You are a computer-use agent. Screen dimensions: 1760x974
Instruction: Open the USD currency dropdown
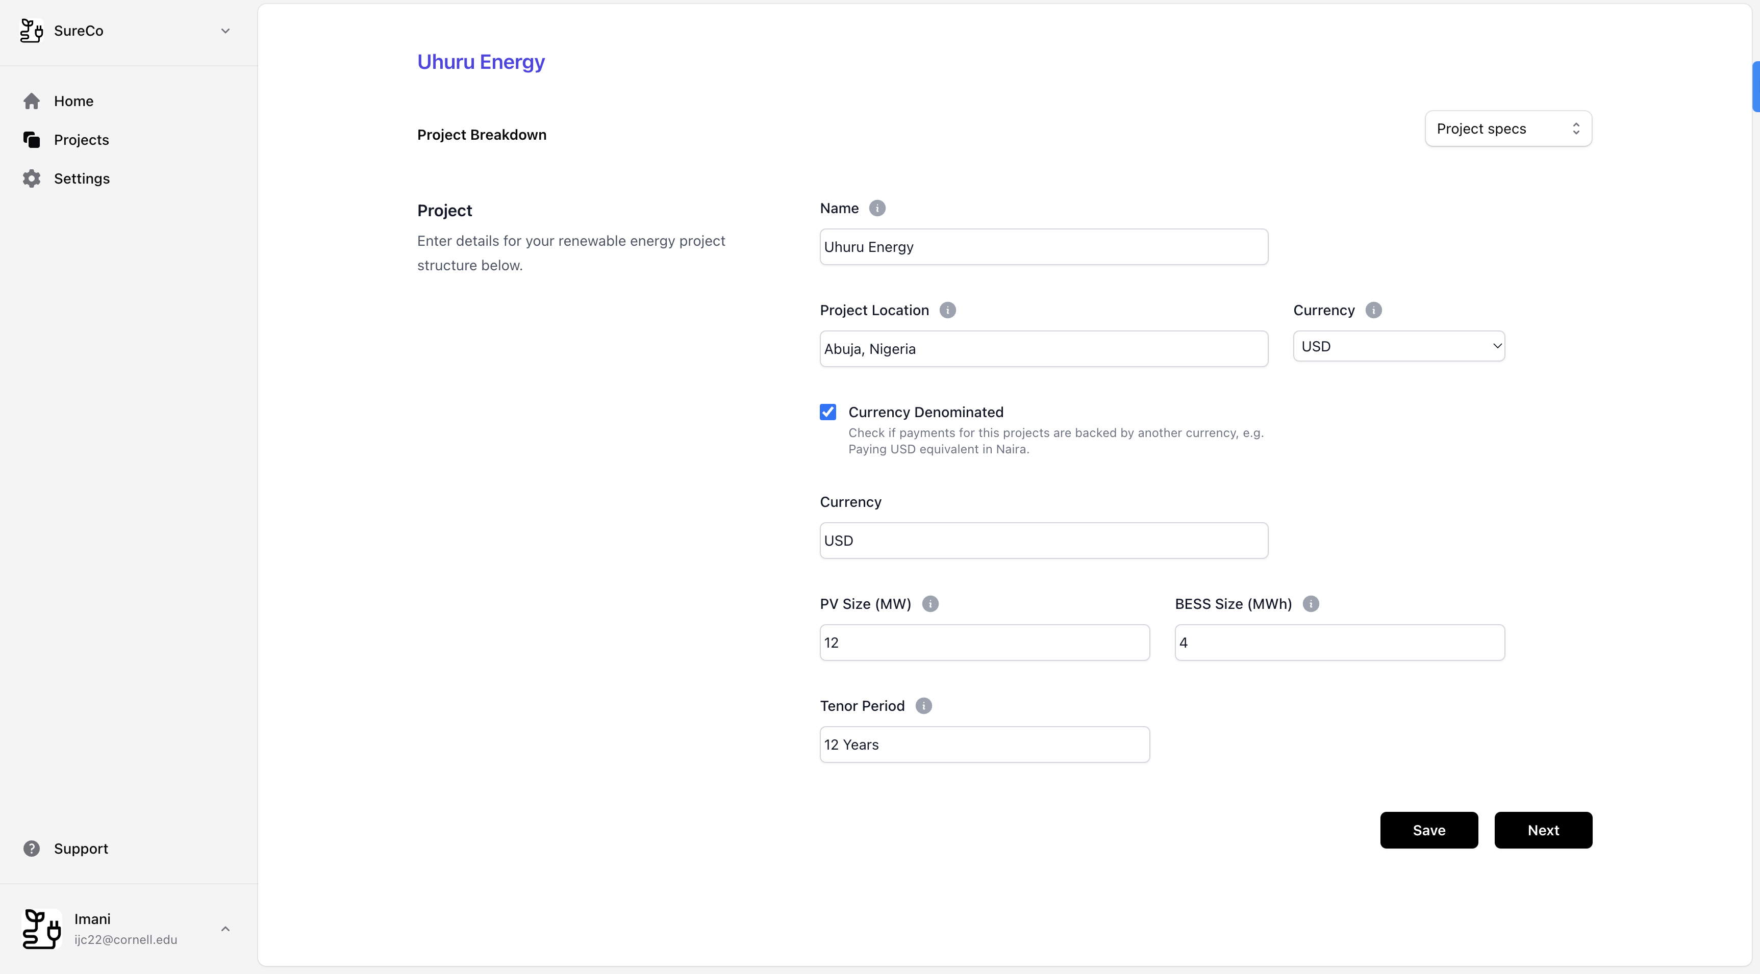pyautogui.click(x=1399, y=346)
